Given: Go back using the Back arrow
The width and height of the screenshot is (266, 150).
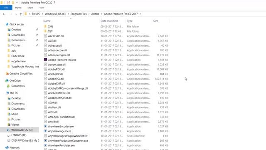Looking at the screenshot, I should [x=4, y=14].
